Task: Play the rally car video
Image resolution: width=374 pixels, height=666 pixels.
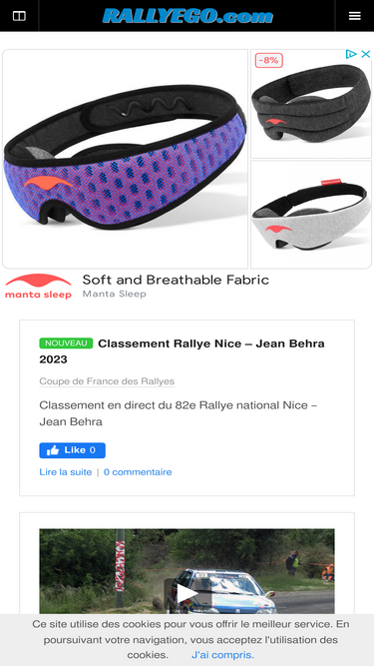Action: (187, 592)
